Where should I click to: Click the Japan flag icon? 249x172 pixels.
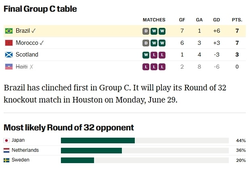tap(6, 141)
